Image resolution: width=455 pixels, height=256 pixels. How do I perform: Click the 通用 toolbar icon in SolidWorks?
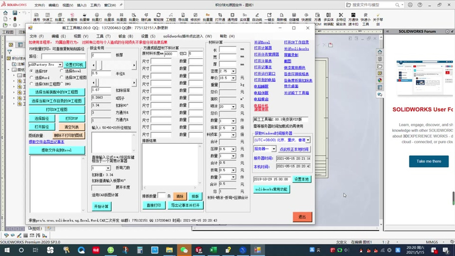(36, 17)
